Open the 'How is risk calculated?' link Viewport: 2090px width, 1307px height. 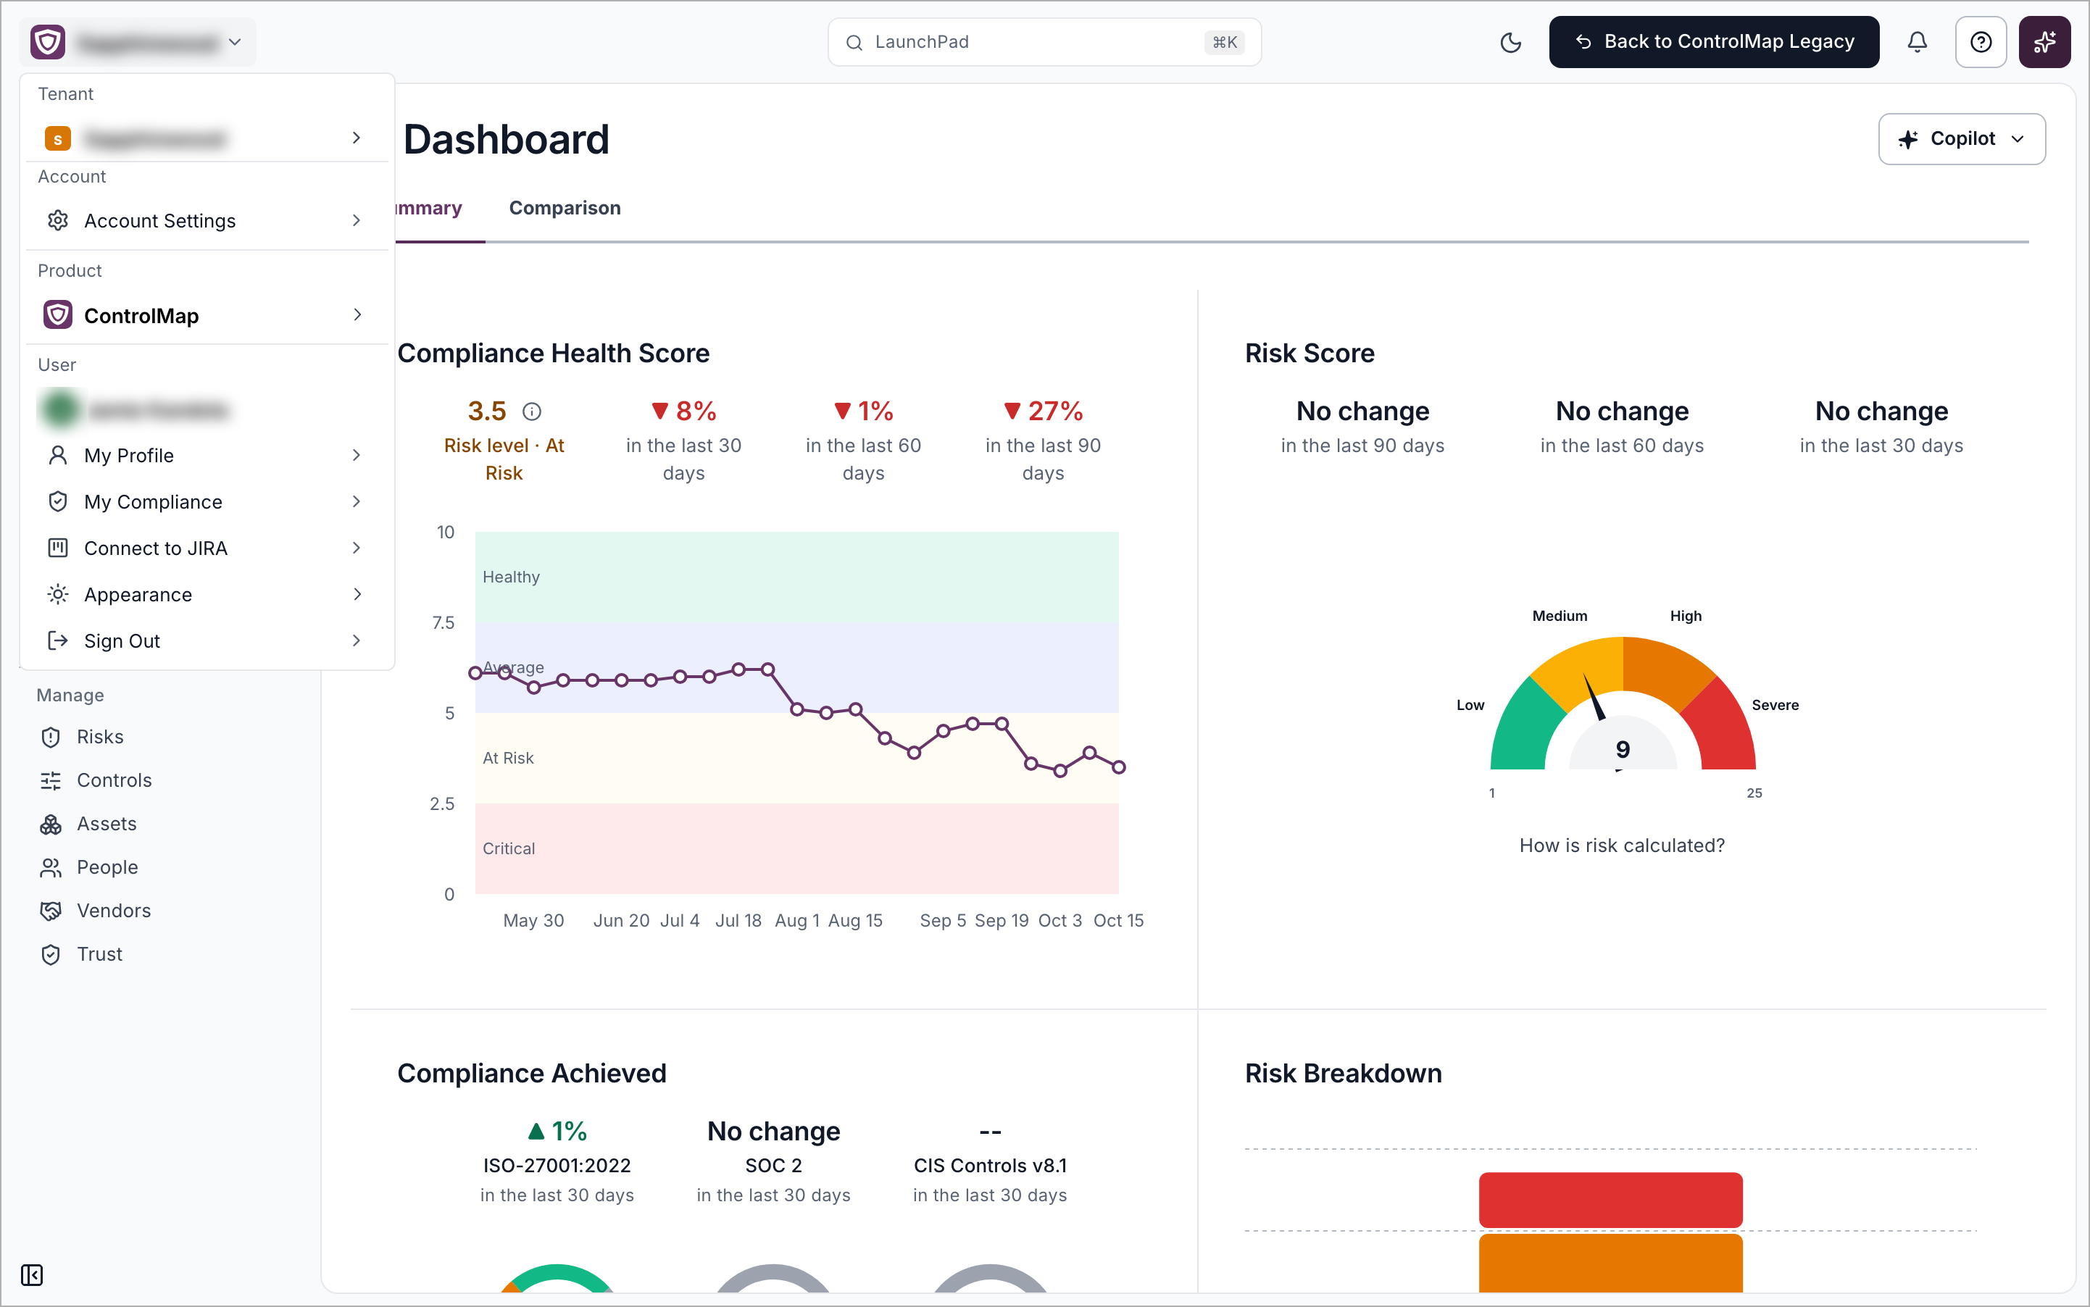[1622, 845]
